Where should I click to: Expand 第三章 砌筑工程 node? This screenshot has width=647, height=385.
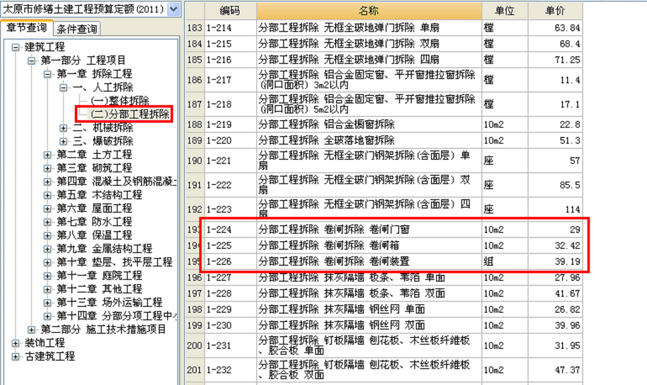click(x=47, y=168)
